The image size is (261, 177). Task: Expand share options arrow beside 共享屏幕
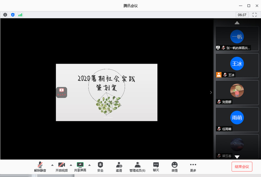pos(90,165)
